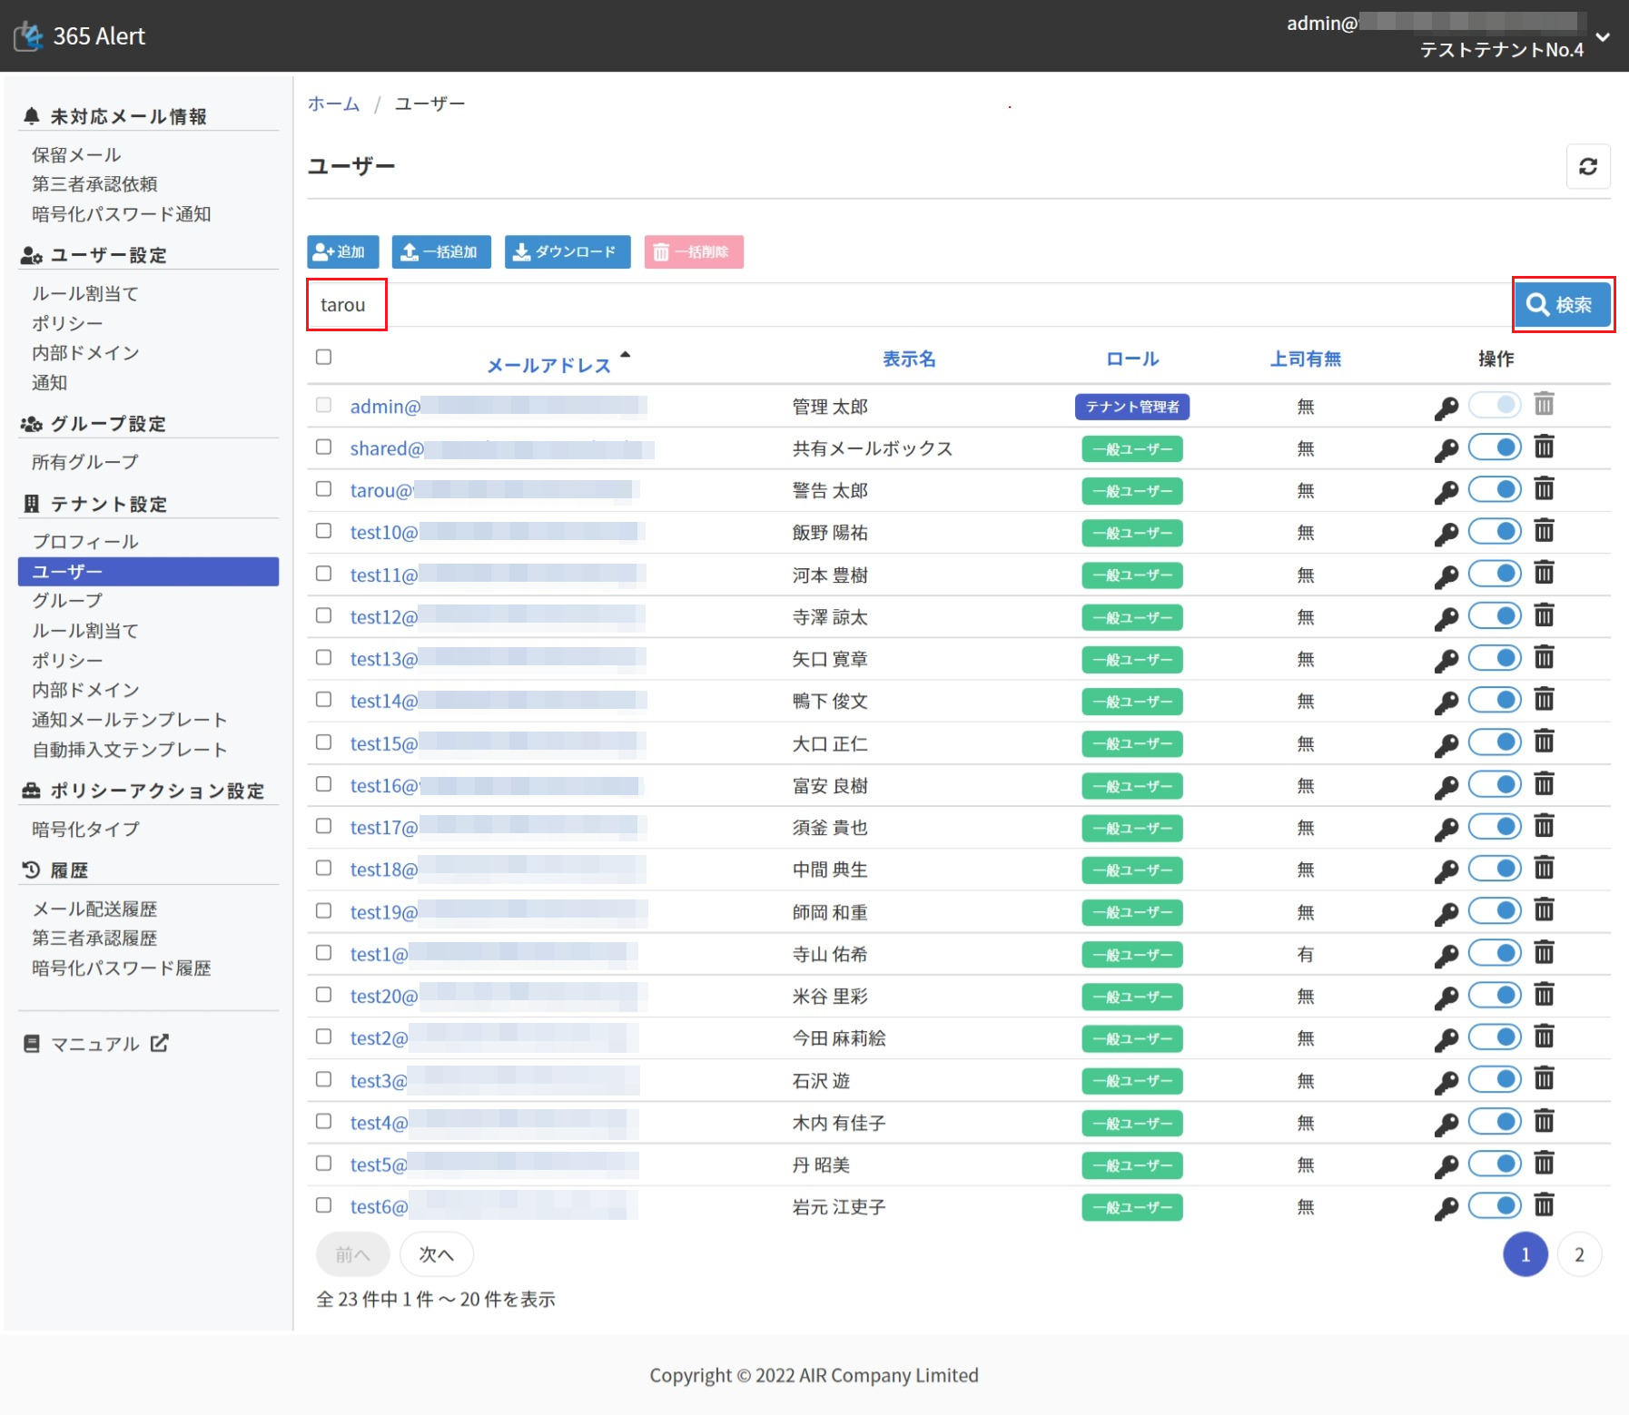1629x1415 pixels.
Task: Click the trash icon in the test20 row
Action: pyautogui.click(x=1544, y=996)
